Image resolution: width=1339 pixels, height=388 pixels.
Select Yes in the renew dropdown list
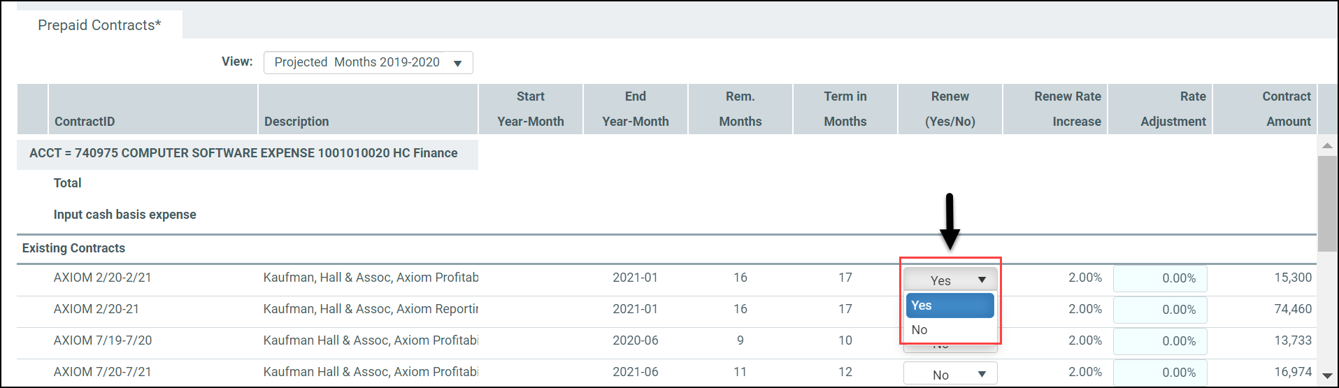coord(950,306)
